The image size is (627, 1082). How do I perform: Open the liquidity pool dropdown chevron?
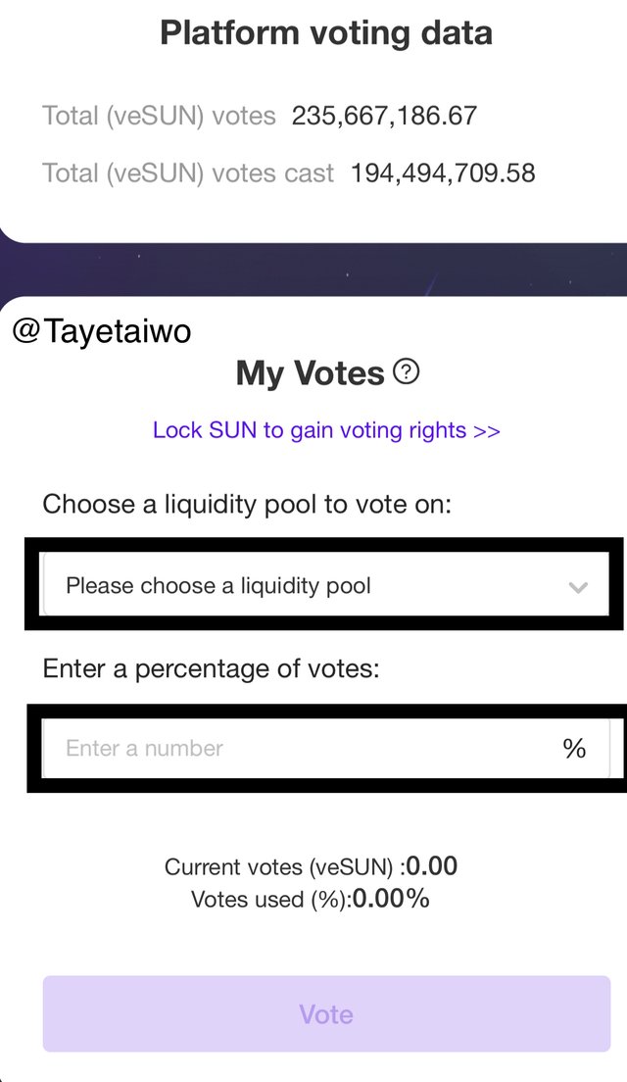click(577, 588)
